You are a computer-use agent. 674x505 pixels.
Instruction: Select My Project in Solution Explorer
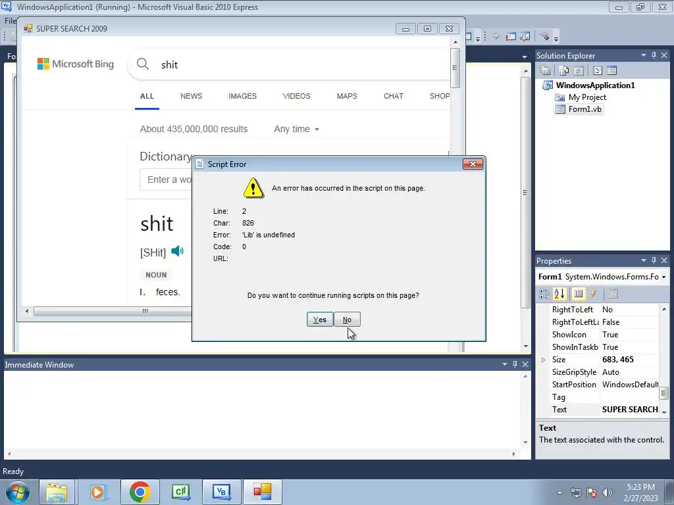pos(587,97)
